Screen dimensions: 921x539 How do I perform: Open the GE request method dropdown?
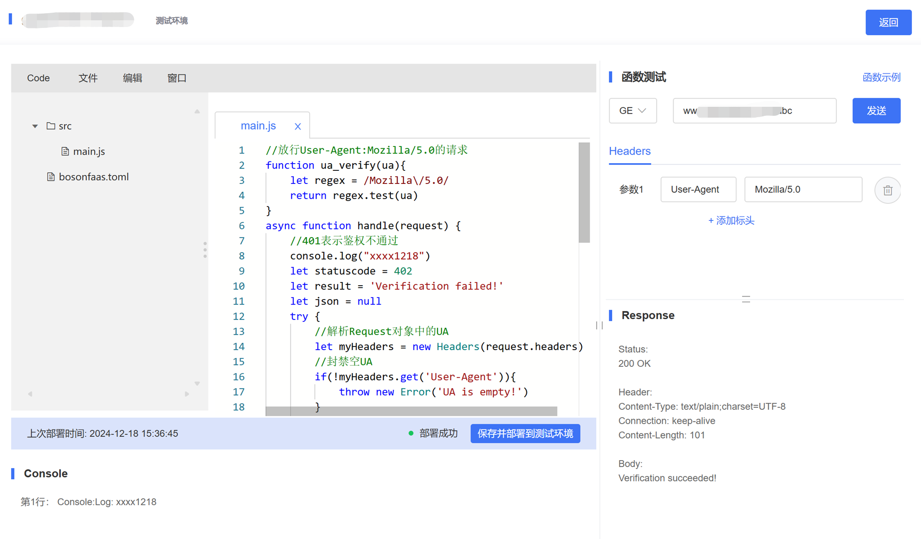click(632, 110)
